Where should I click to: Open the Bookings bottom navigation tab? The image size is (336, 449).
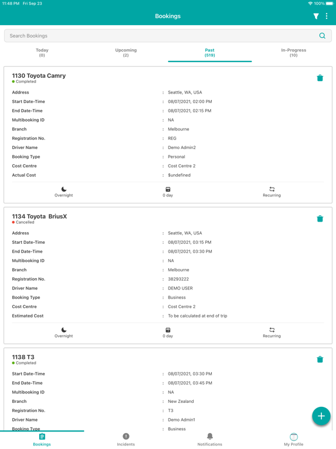pos(42,440)
